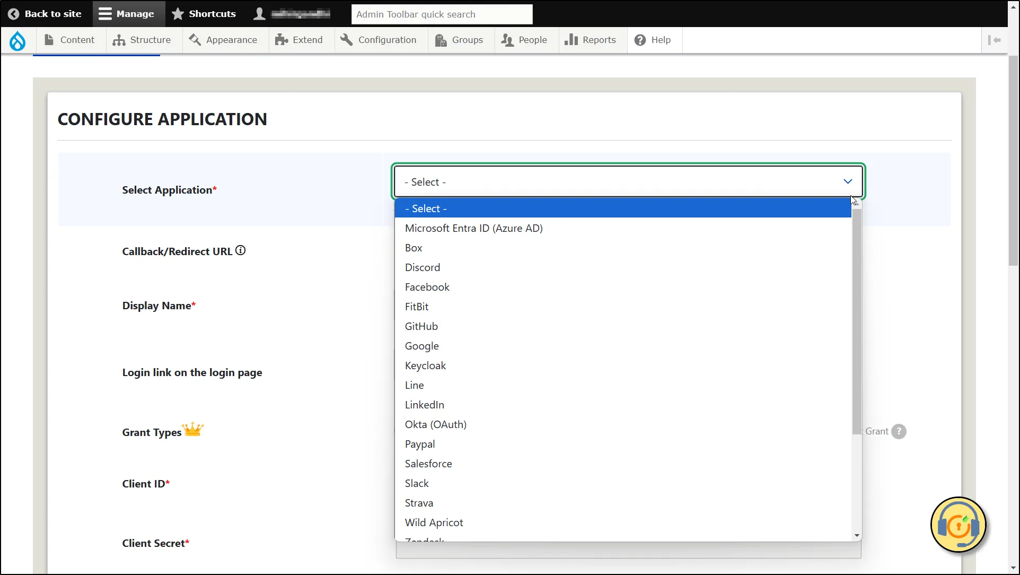Choose Facebook from application list
The width and height of the screenshot is (1020, 575).
tap(623, 287)
